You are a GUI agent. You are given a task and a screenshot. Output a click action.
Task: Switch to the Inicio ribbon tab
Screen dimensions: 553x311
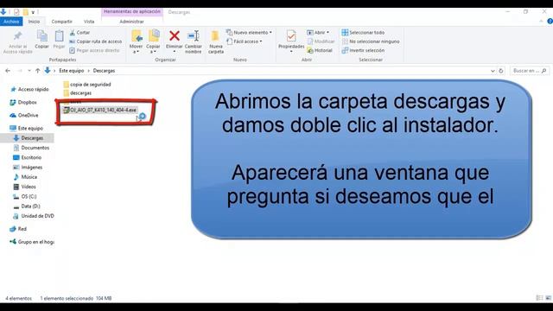[35, 22]
